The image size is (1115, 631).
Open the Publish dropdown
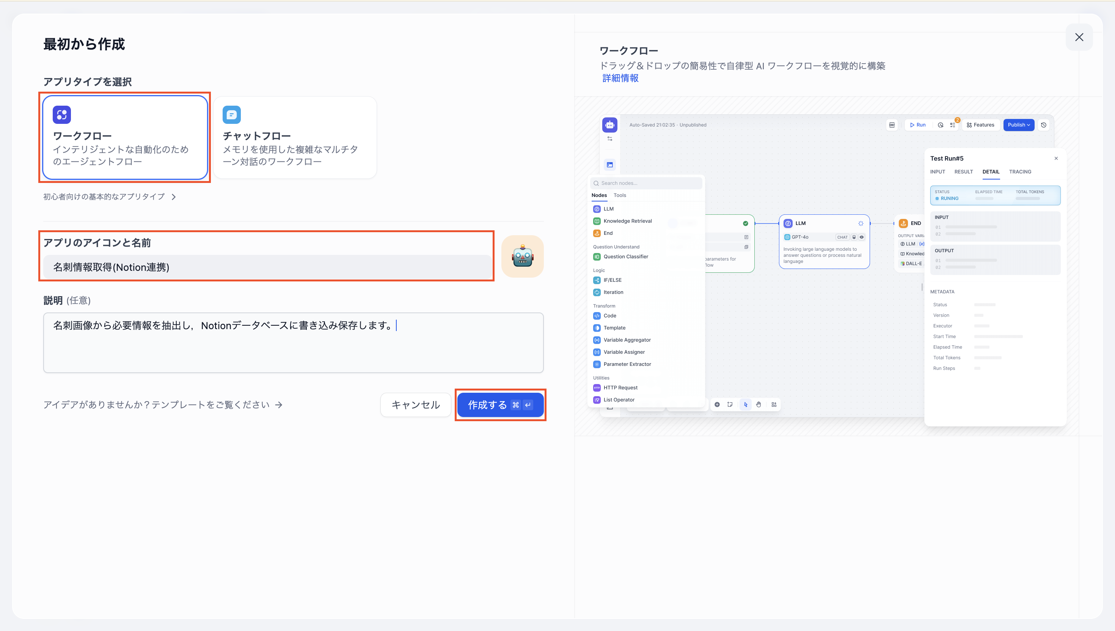coord(1019,125)
